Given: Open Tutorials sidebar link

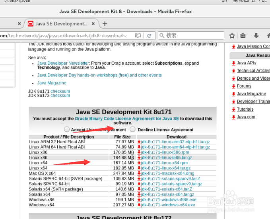Looking at the screenshot, I should point(245,109).
